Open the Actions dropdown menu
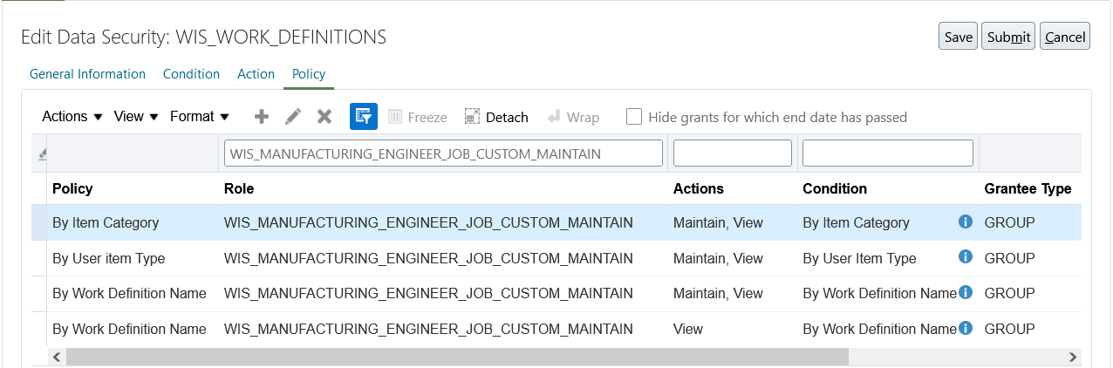The width and height of the screenshot is (1113, 368). pos(72,117)
